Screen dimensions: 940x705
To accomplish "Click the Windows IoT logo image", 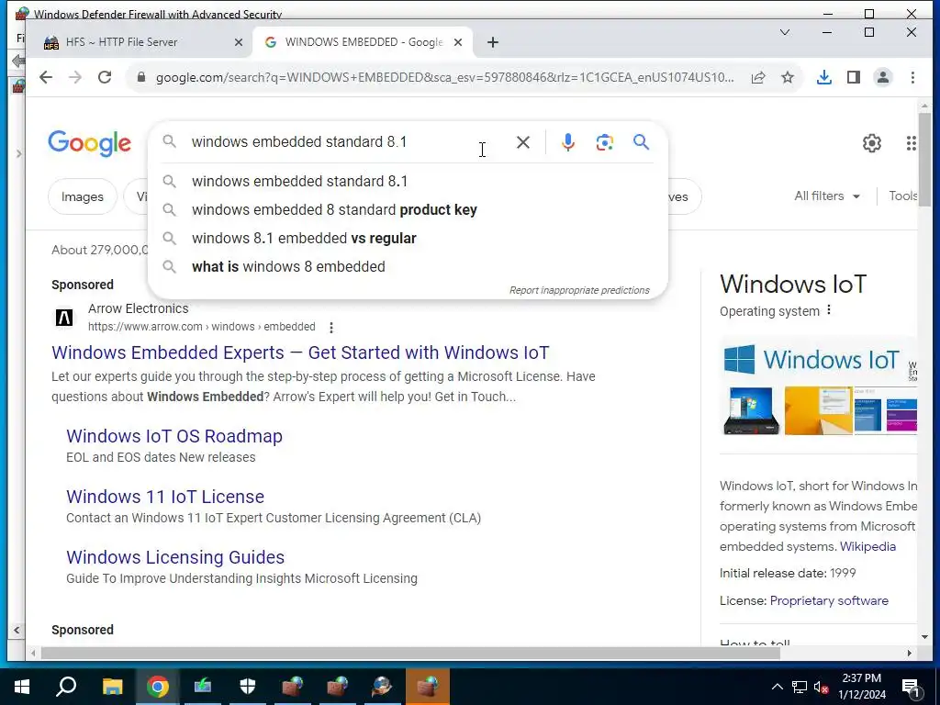I will tap(811, 360).
